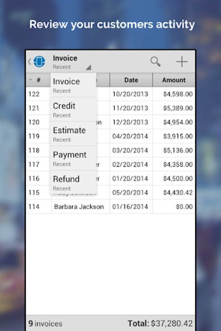
Task: Sort table by Amount column header
Action: click(x=174, y=80)
